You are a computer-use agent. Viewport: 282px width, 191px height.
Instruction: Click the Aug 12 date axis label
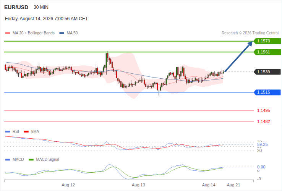pyautogui.click(x=68, y=185)
